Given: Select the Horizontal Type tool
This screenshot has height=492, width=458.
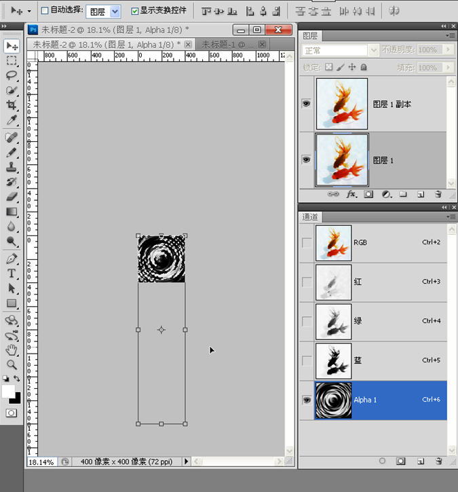Looking at the screenshot, I should pos(12,273).
